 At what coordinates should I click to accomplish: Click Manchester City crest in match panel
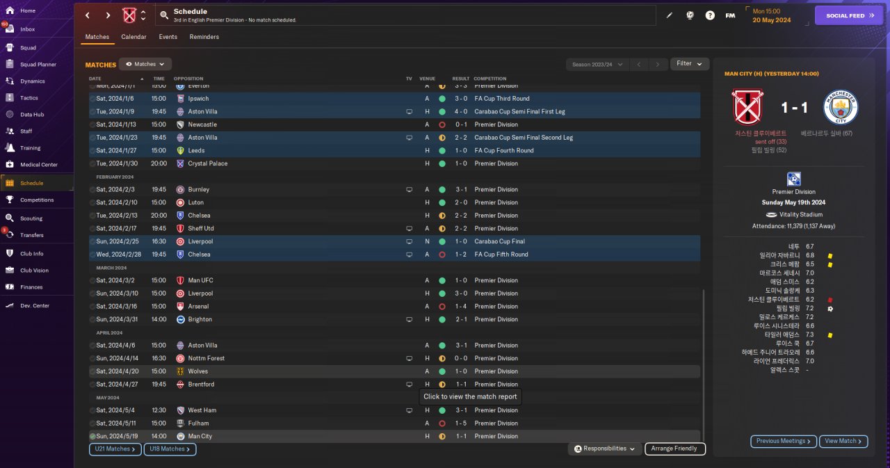coord(841,107)
